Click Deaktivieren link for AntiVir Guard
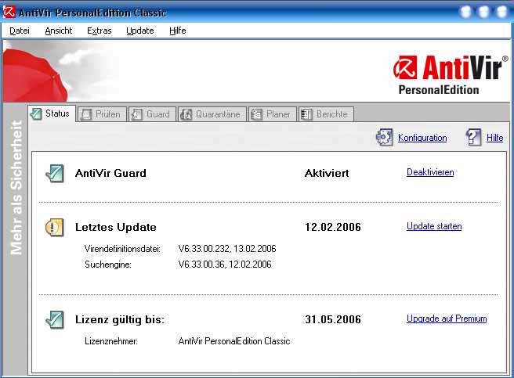514x378 pixels. 430,172
